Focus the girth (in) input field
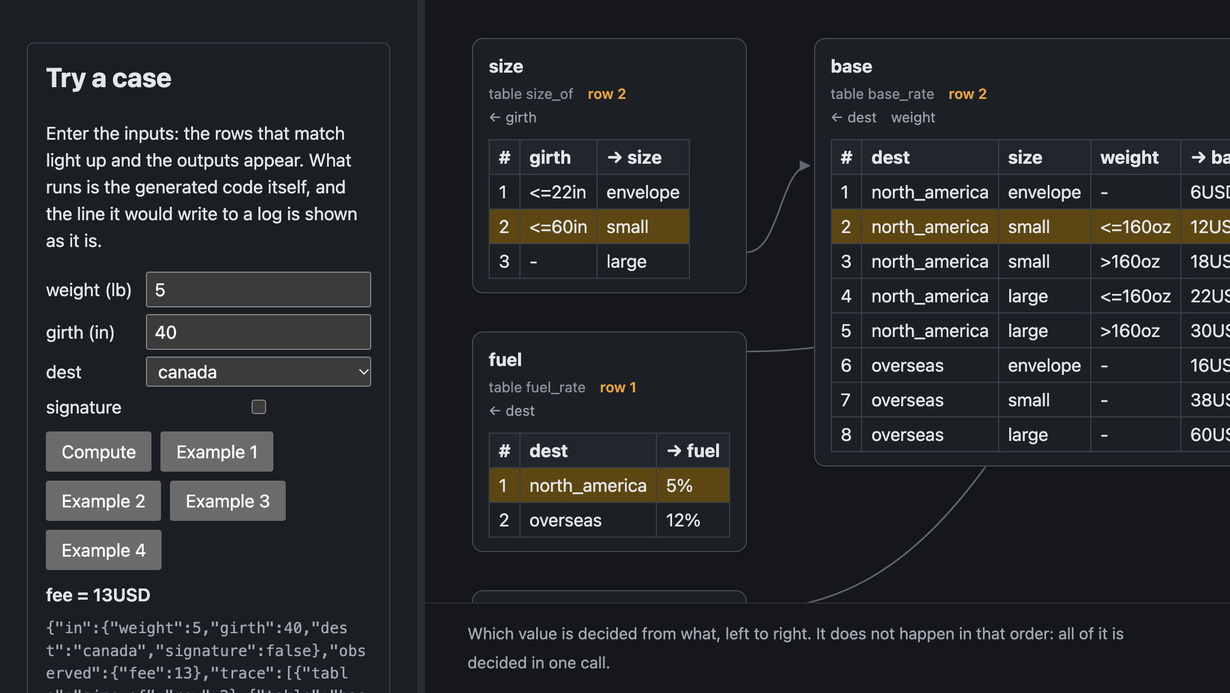The image size is (1230, 693). click(258, 332)
